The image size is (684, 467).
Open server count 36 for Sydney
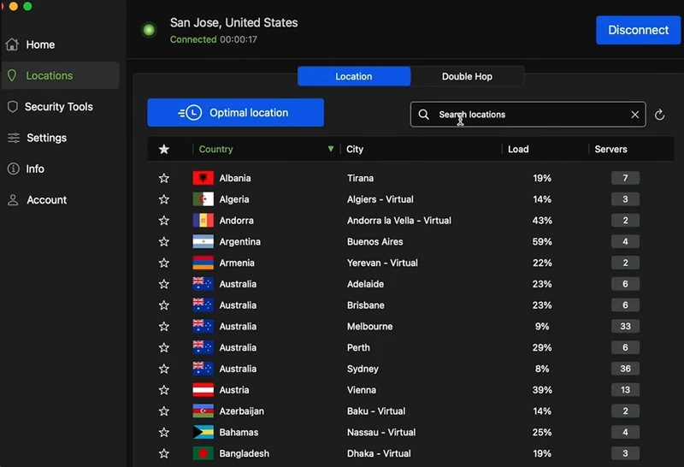[x=625, y=369]
